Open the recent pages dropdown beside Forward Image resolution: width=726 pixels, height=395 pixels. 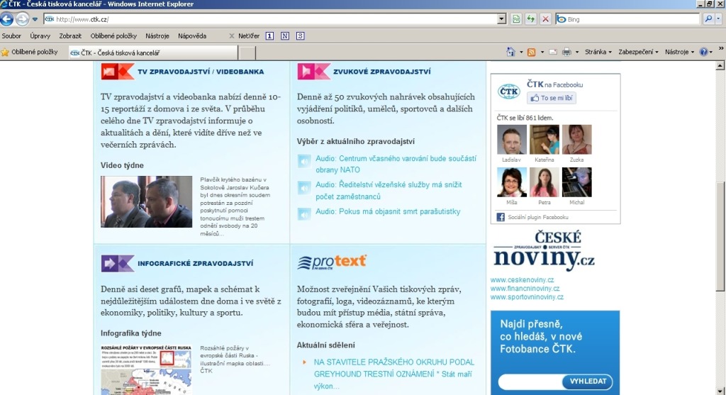coord(35,19)
